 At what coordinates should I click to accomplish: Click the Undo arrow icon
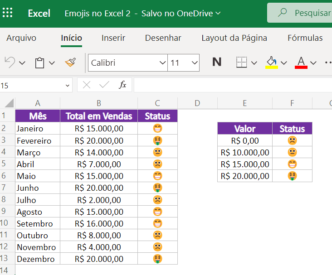click(10, 63)
